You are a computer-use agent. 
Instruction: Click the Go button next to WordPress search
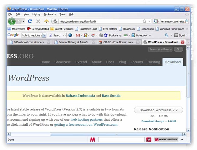click(178, 49)
